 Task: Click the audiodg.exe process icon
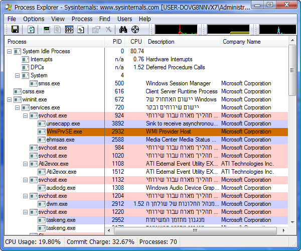tap(42, 188)
